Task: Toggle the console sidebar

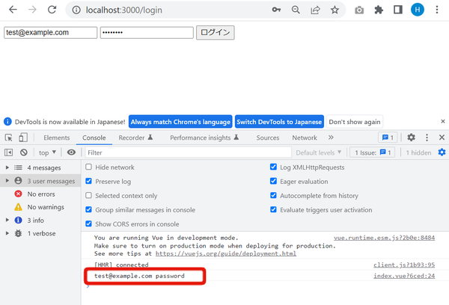Action: click(8, 152)
